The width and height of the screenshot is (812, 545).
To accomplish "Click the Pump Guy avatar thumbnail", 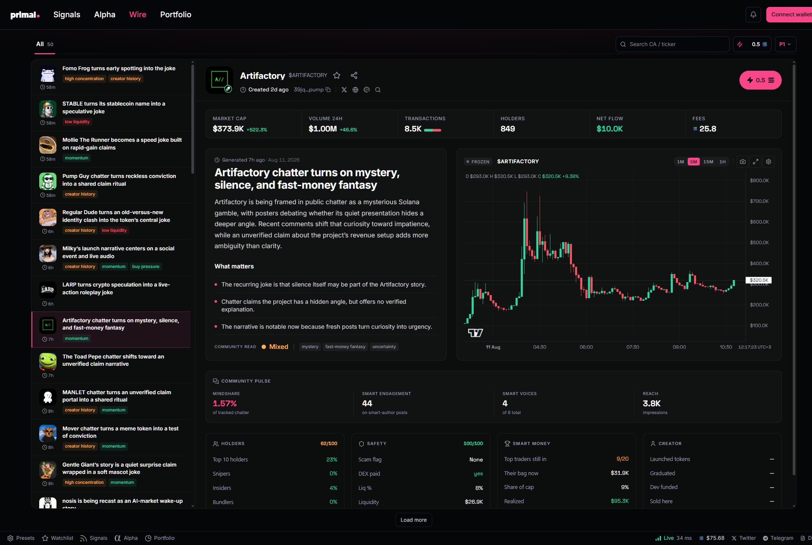I will tap(48, 181).
